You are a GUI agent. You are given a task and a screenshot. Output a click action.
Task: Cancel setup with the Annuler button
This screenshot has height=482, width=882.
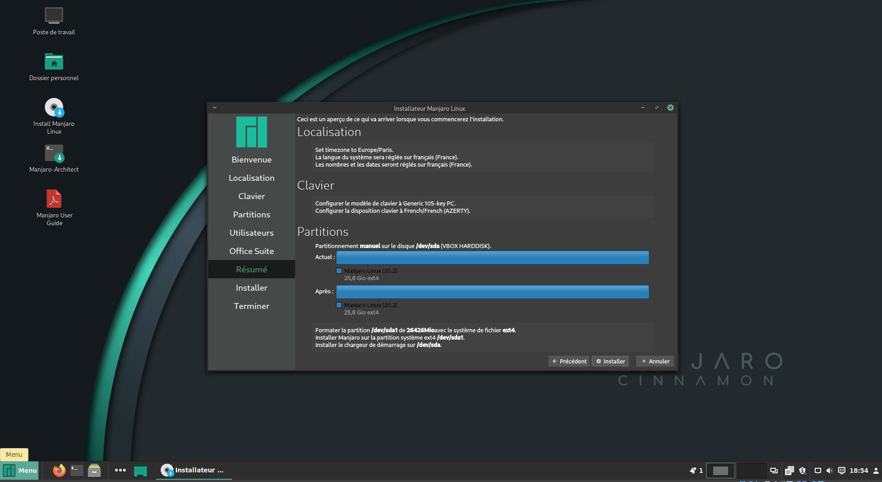[x=655, y=361]
